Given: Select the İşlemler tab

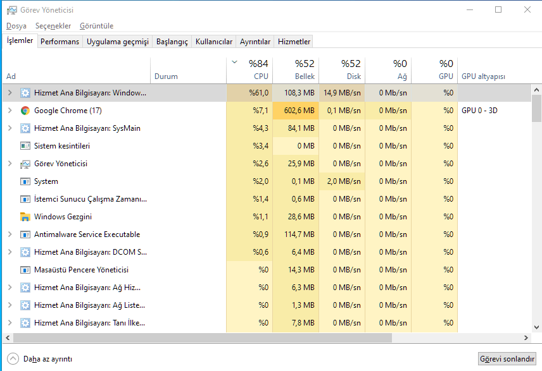Looking at the screenshot, I should click(x=20, y=40).
